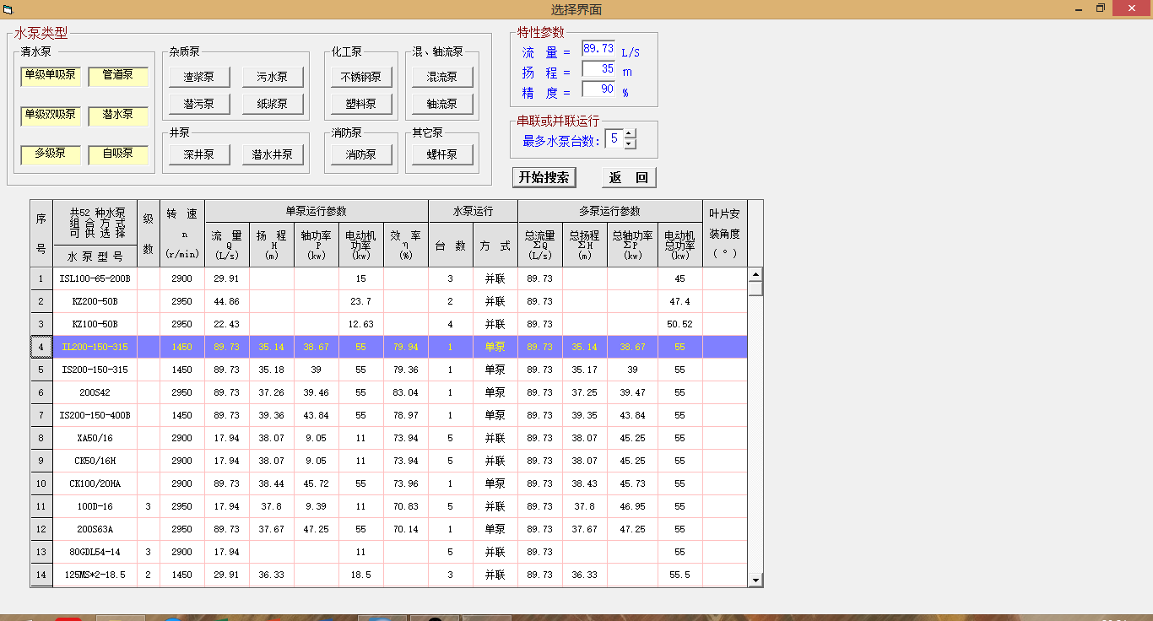This screenshot has width=1153, height=621.
Task: Toggle the 潜水泵 pump type
Action: 118,116
